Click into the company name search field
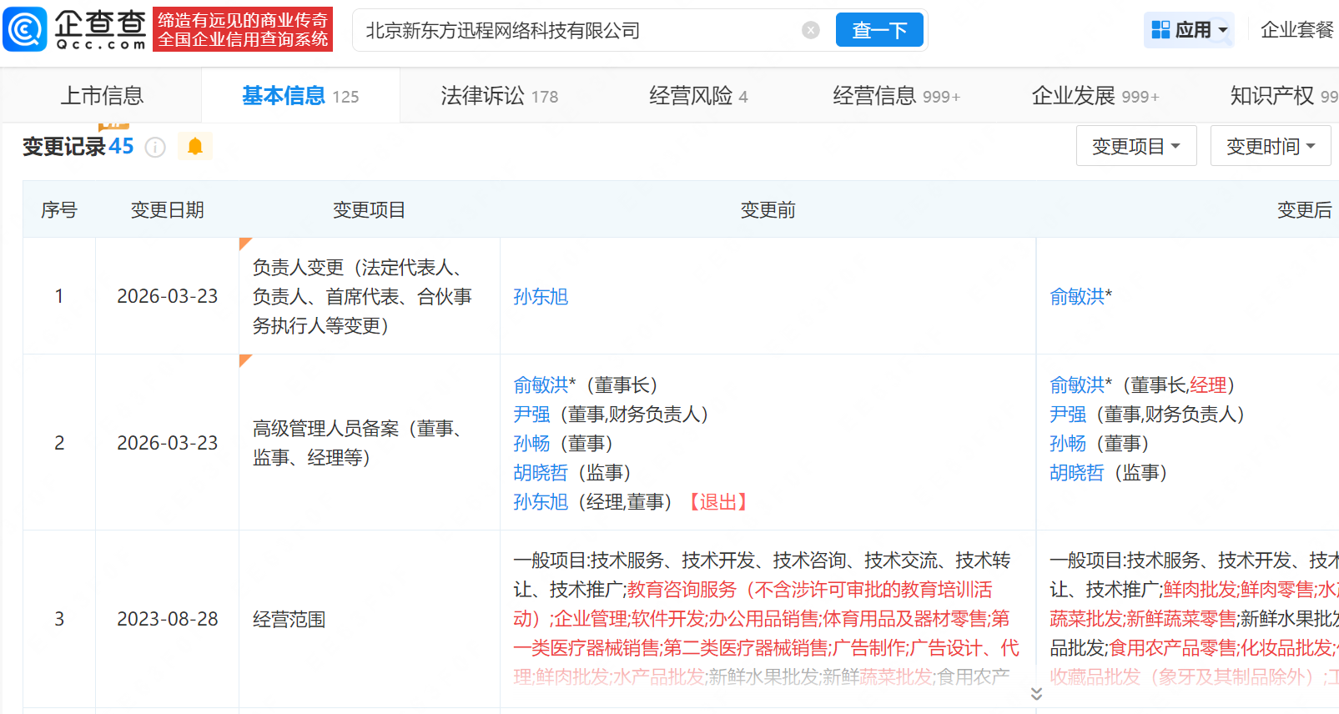Viewport: 1339px width, 714px height. [x=576, y=31]
